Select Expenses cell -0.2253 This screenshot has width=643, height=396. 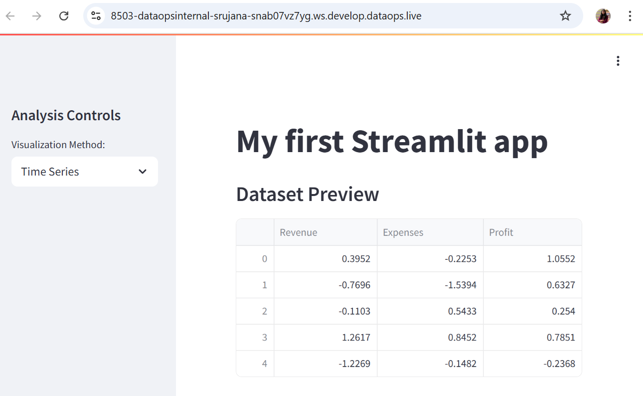click(x=430, y=259)
